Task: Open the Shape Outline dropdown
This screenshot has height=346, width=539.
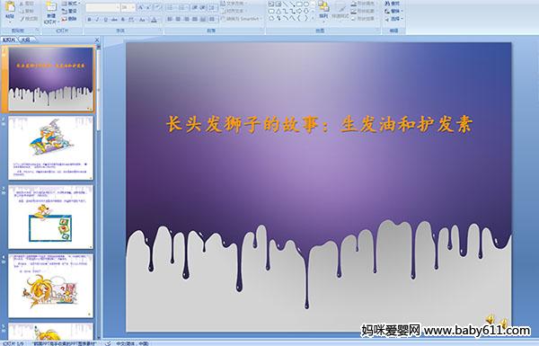Action: tap(364, 11)
